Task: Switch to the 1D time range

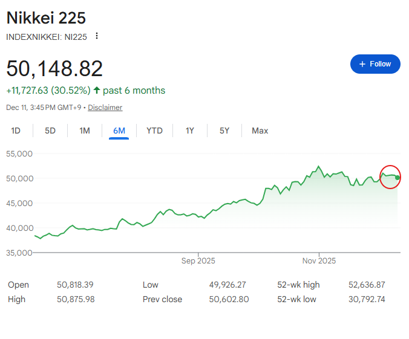Action: click(x=16, y=131)
